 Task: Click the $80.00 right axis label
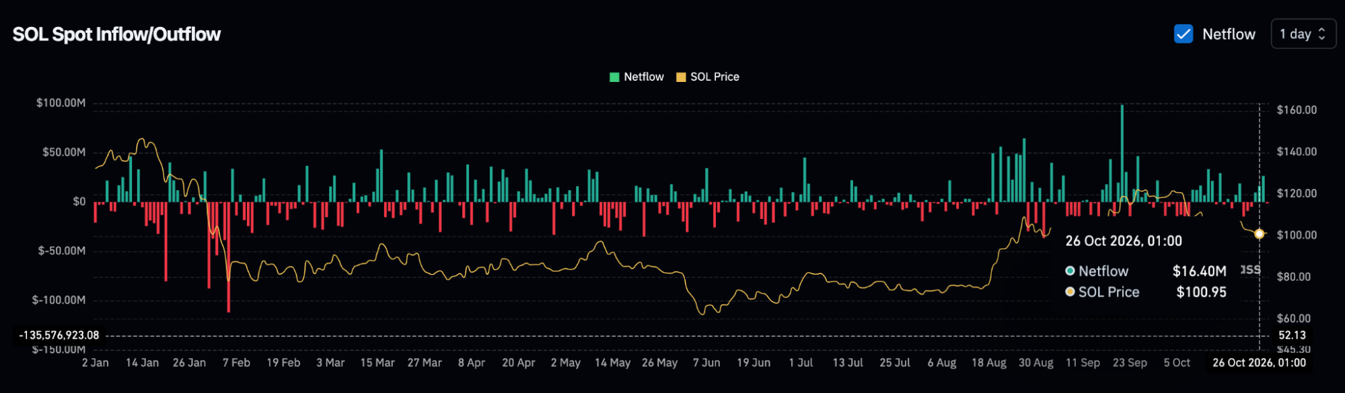[x=1293, y=276]
